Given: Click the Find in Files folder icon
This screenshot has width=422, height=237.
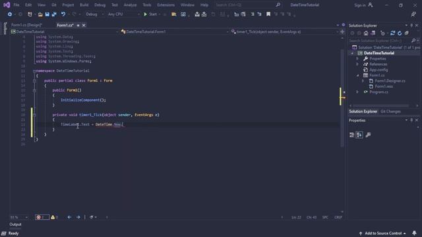Looking at the screenshot, I should [174, 14].
